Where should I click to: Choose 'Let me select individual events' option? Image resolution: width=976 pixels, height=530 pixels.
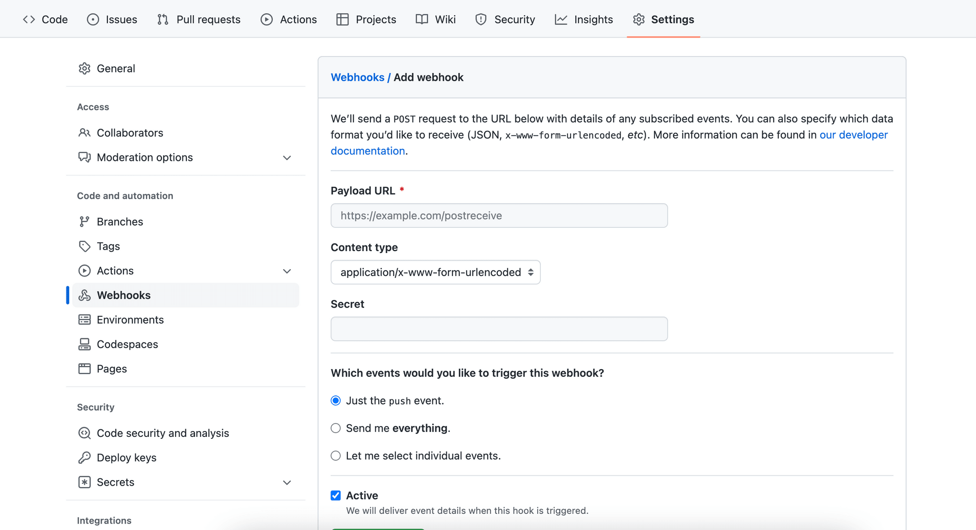pos(336,456)
